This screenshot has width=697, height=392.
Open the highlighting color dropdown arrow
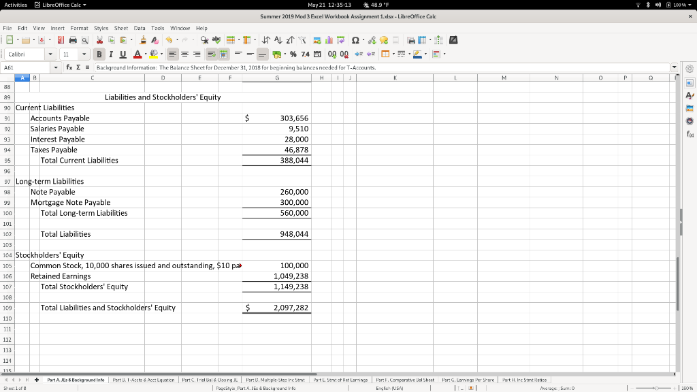[161, 54]
